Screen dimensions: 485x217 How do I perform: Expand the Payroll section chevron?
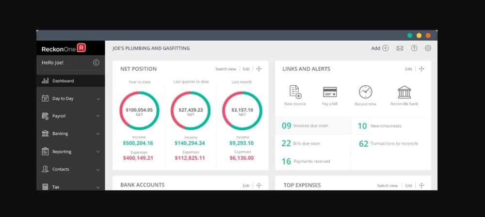(98, 116)
